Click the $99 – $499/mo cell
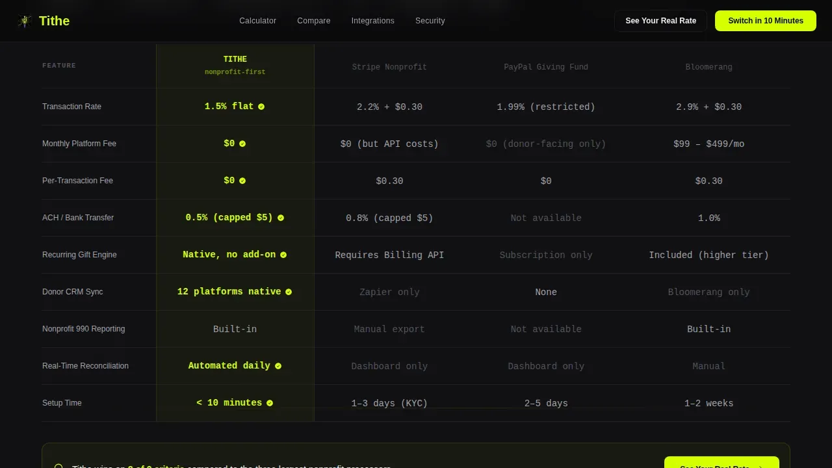832x468 pixels. [x=708, y=144]
